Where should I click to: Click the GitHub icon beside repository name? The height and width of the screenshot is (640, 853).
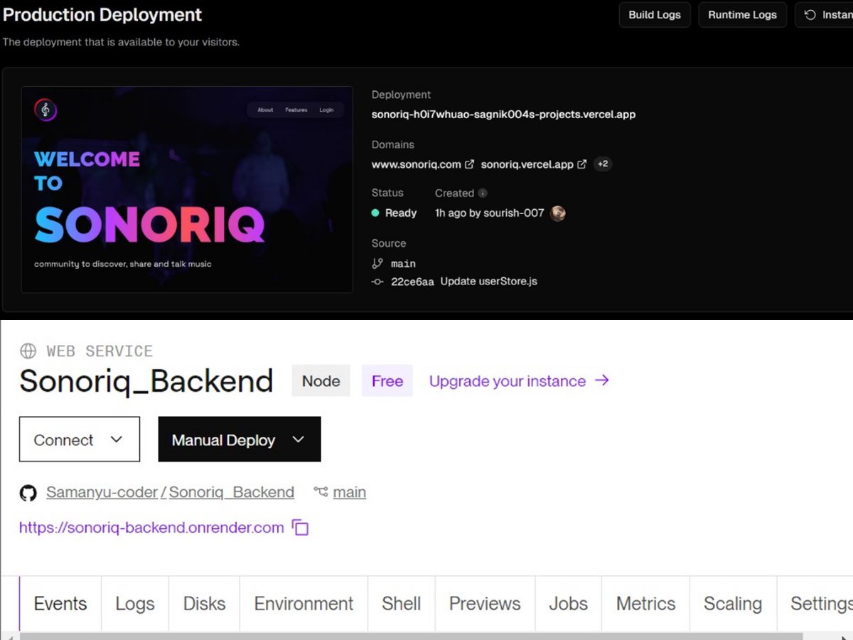[28, 493]
